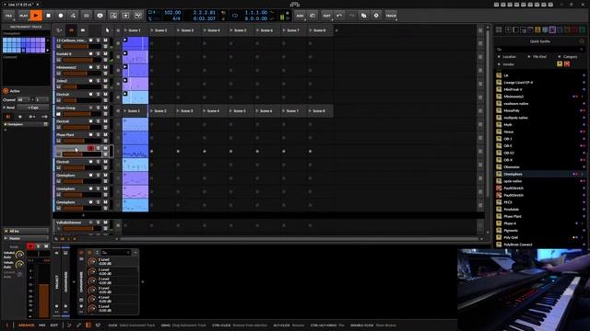Pick a color in the track color palette
The width and height of the screenshot is (590, 331).
point(24,45)
